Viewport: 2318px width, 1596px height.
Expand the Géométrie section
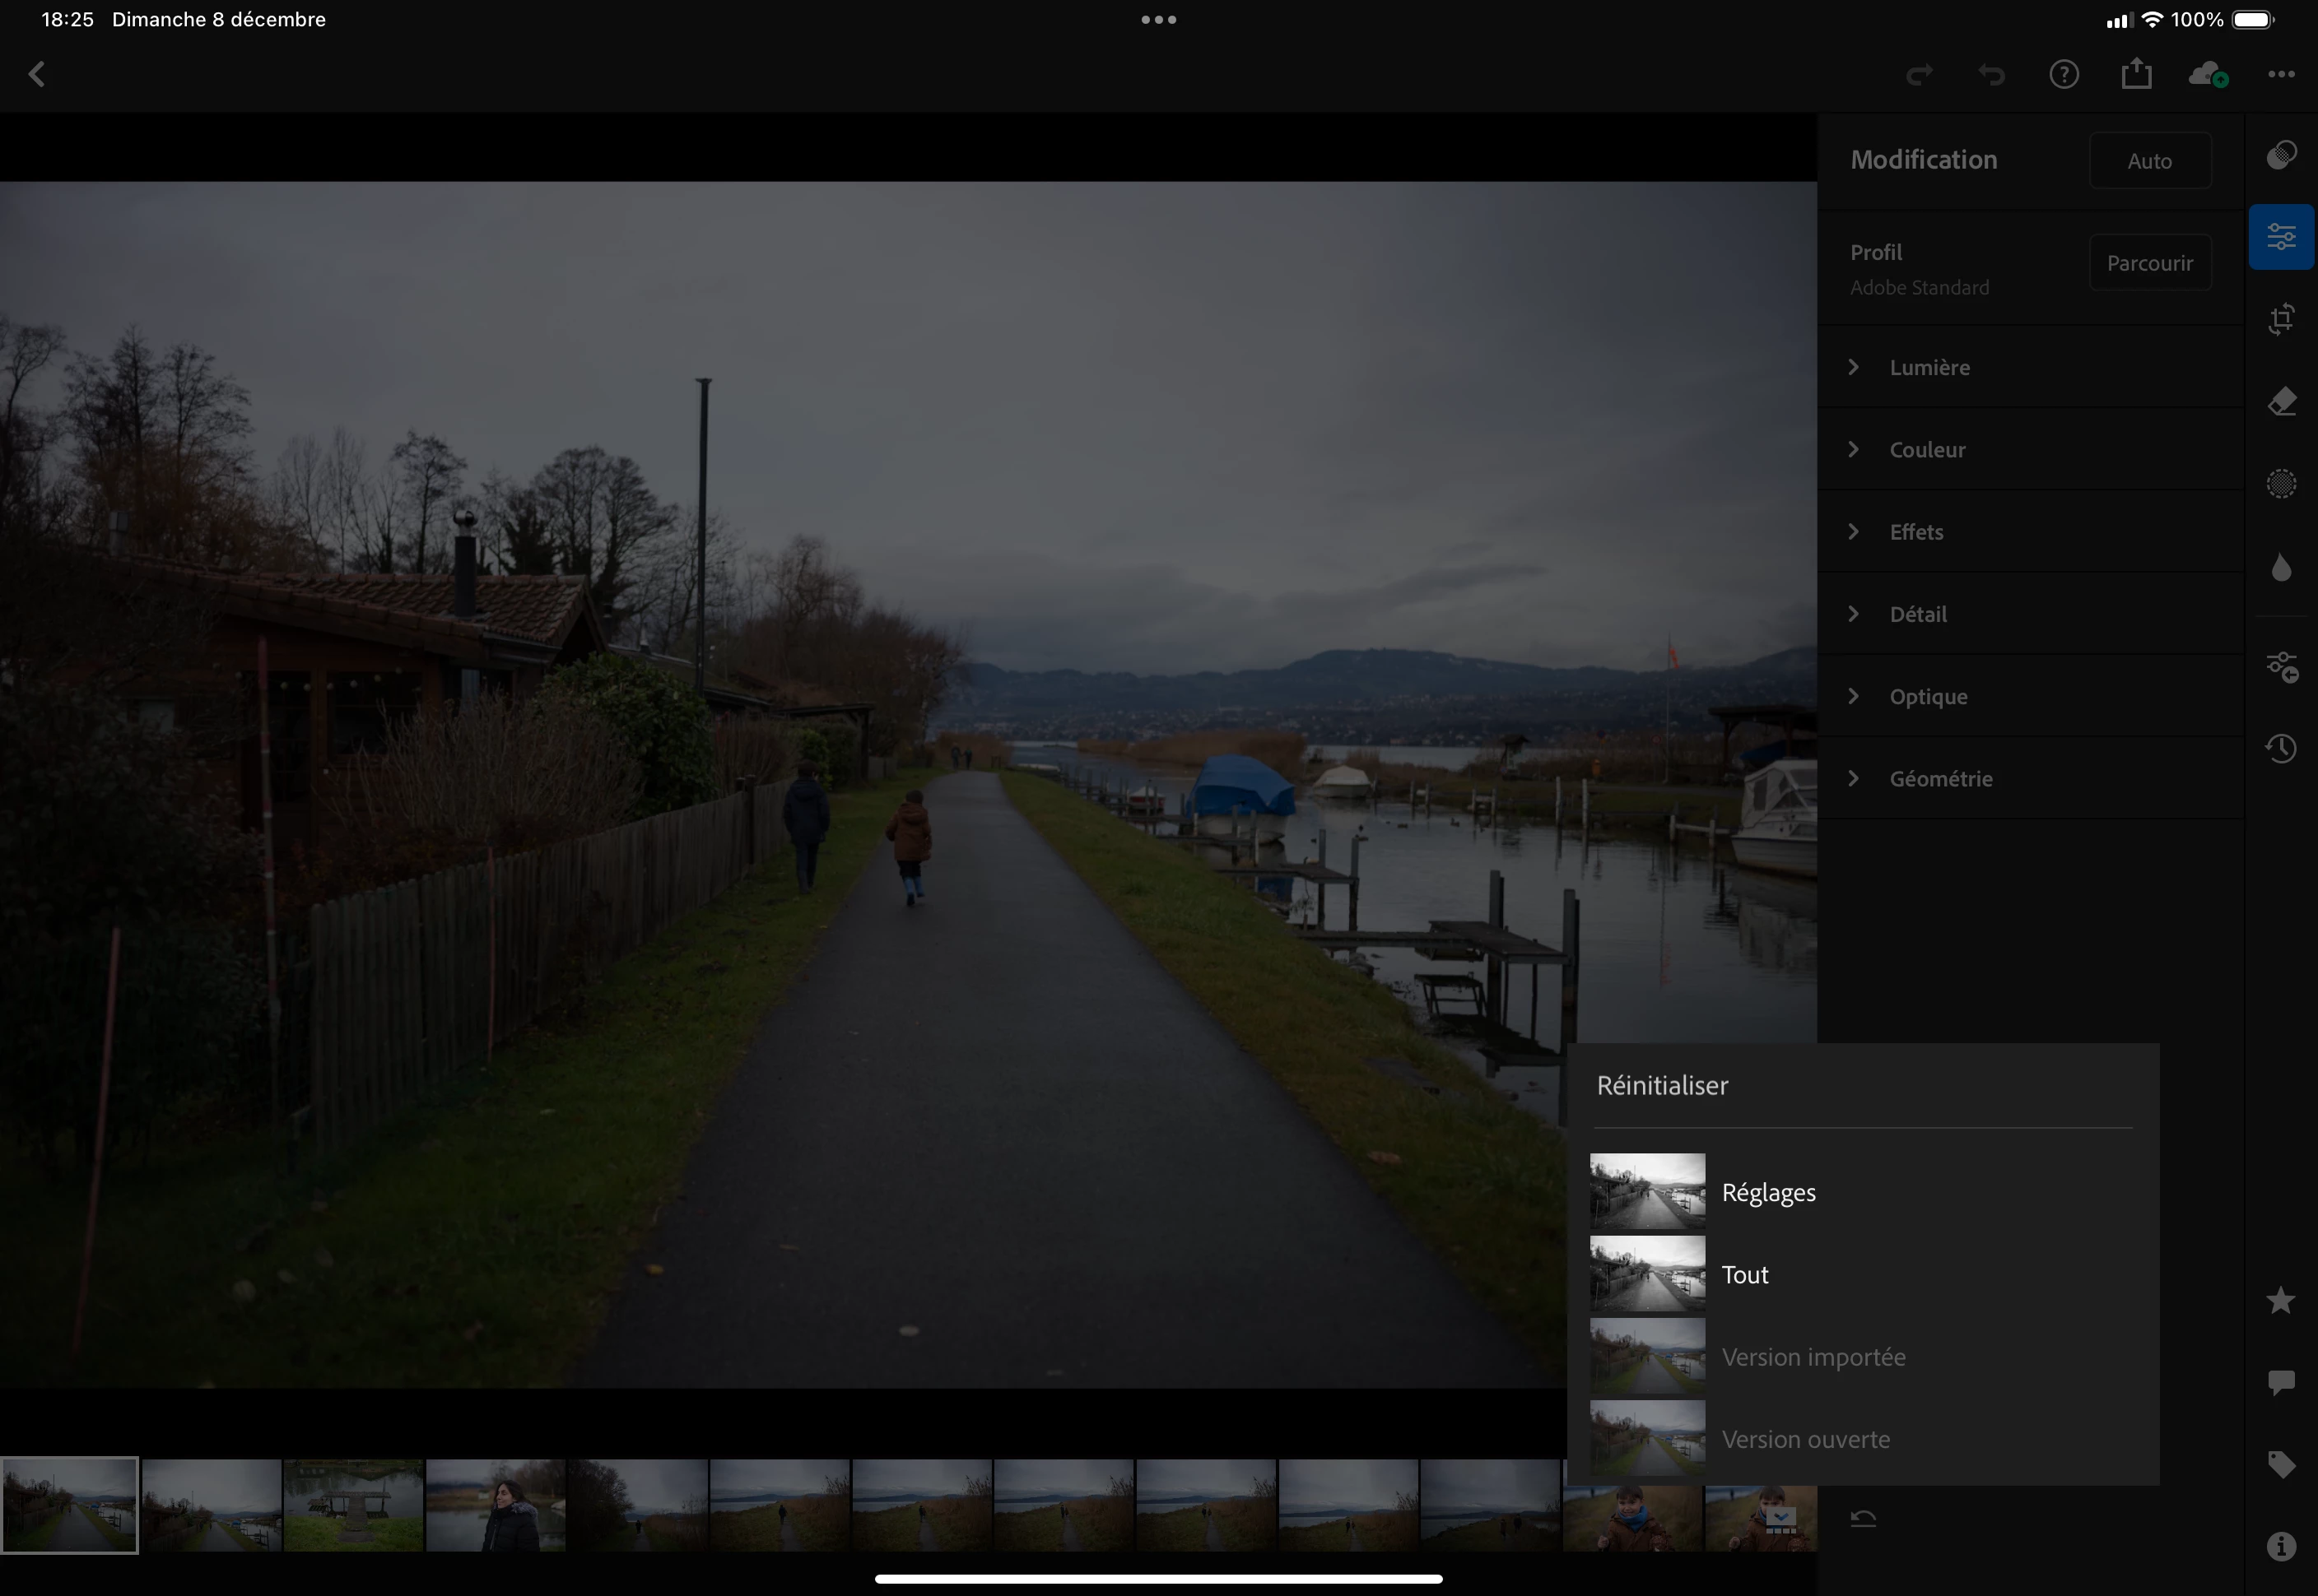pyautogui.click(x=1940, y=779)
